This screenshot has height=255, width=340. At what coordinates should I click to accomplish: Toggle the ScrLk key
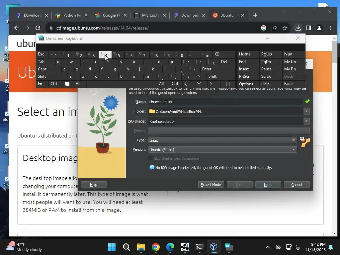(x=270, y=76)
